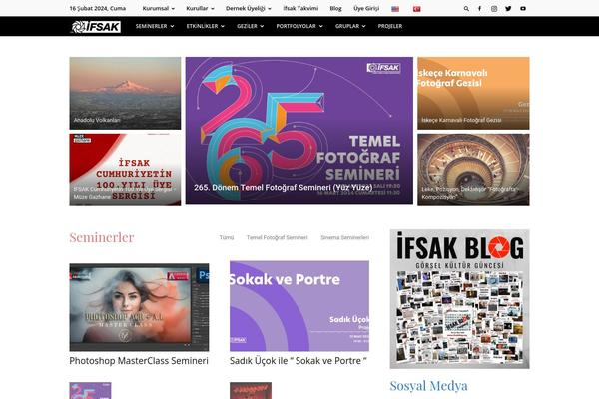Open İfsak Takvimi link
Viewport: 599px width, 399px height.
tap(300, 8)
